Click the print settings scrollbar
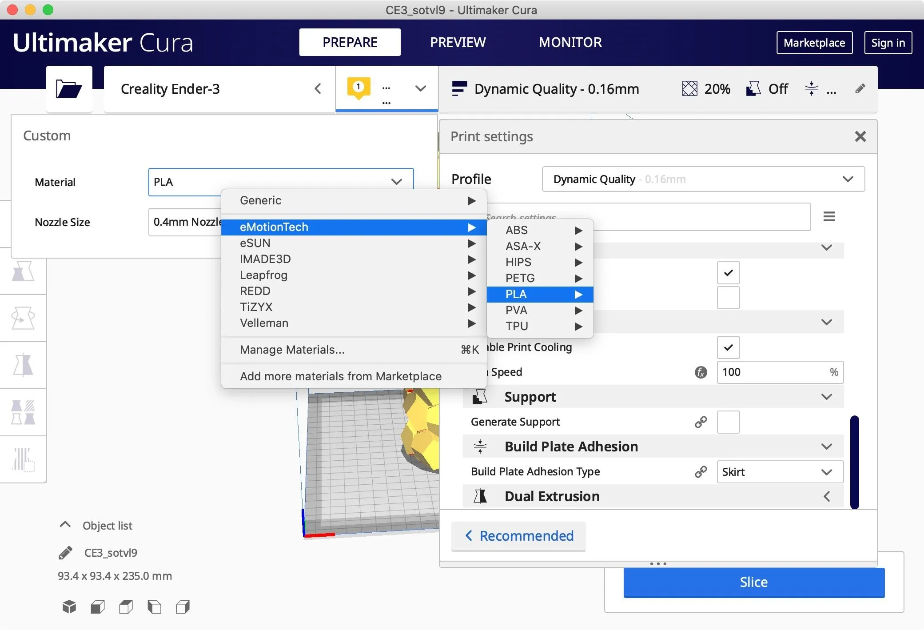 854,462
